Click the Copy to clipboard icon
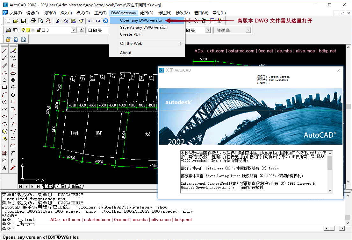 point(65,21)
